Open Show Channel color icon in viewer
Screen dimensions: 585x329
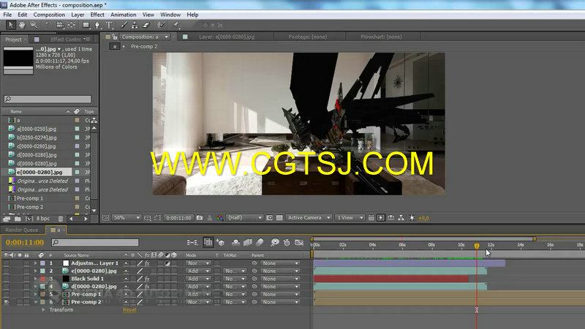[220, 218]
